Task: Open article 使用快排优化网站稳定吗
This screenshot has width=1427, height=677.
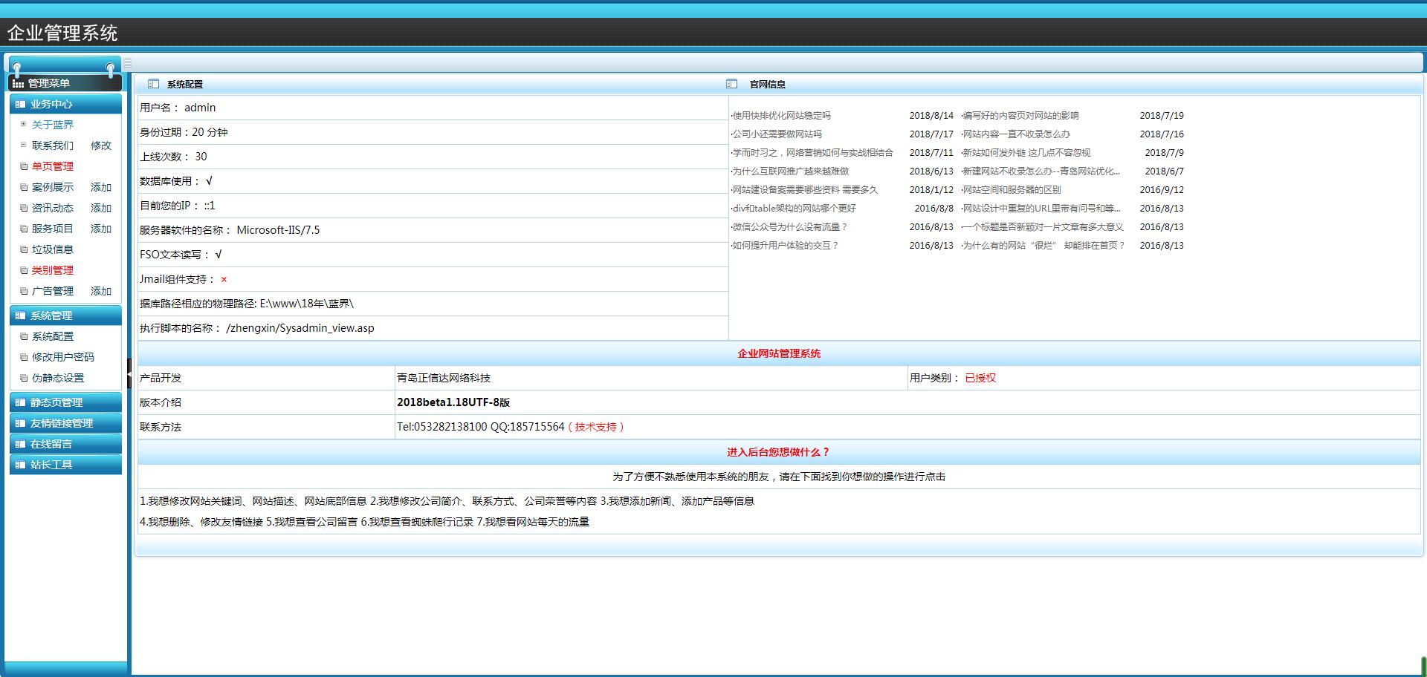Action: [781, 116]
